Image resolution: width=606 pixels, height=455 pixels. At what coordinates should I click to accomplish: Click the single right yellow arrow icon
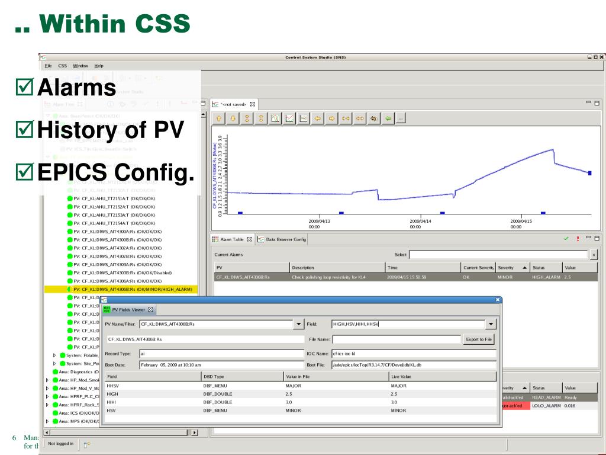coord(331,118)
